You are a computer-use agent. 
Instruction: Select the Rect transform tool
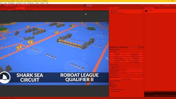[x=11, y=5]
